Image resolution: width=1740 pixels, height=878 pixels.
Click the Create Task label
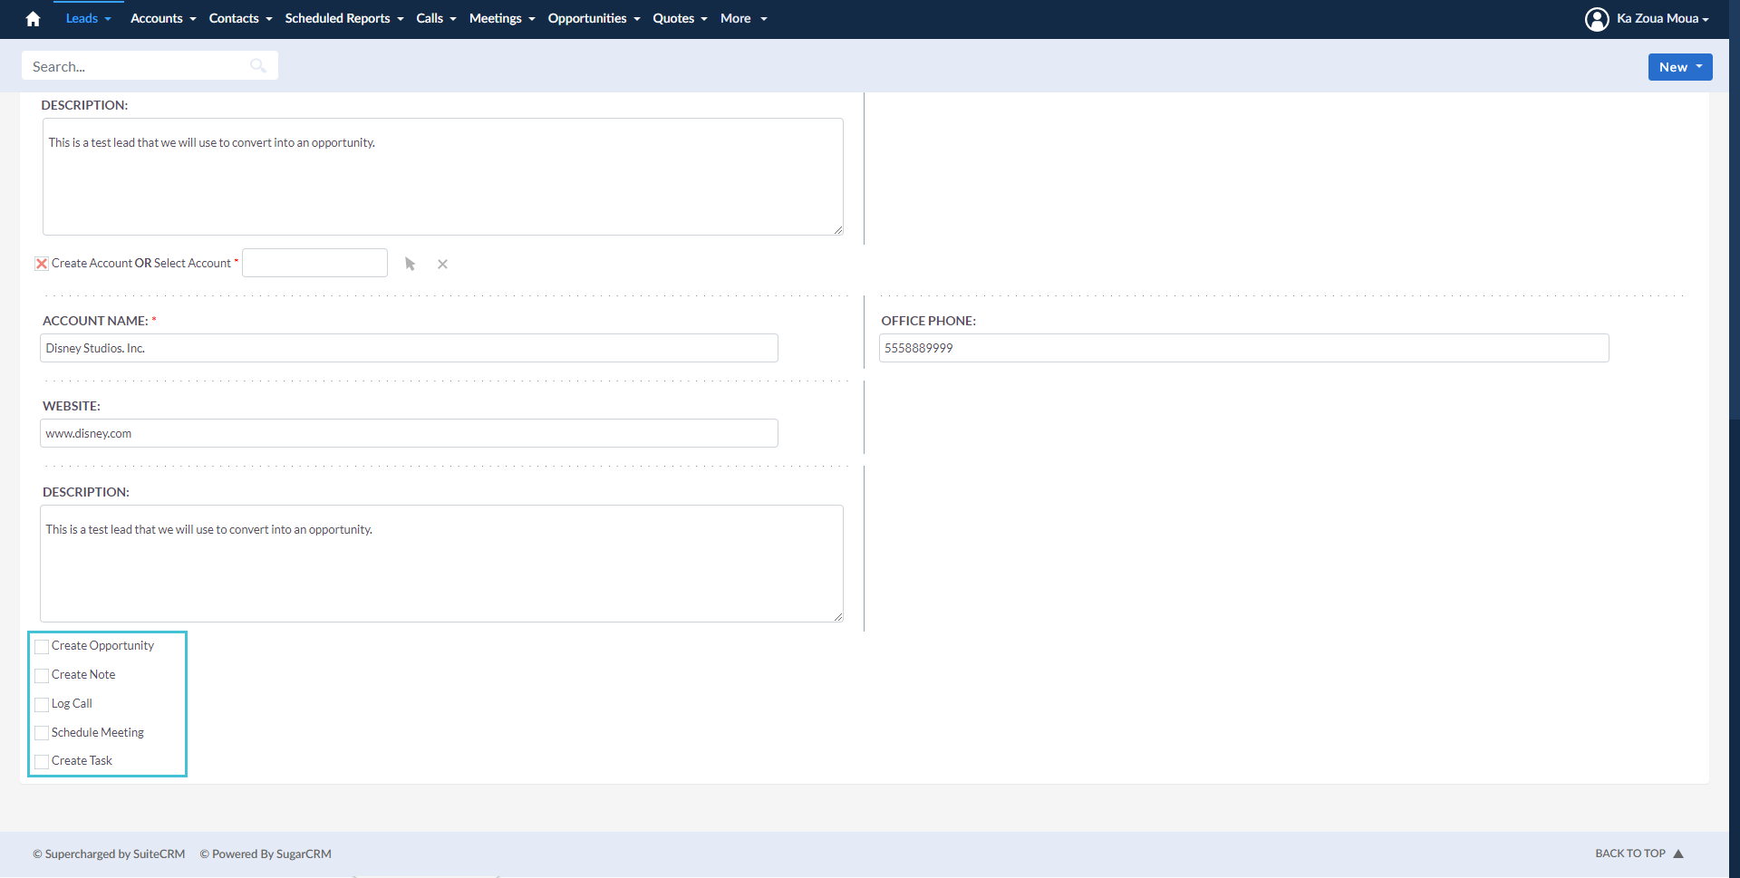pyautogui.click(x=82, y=760)
